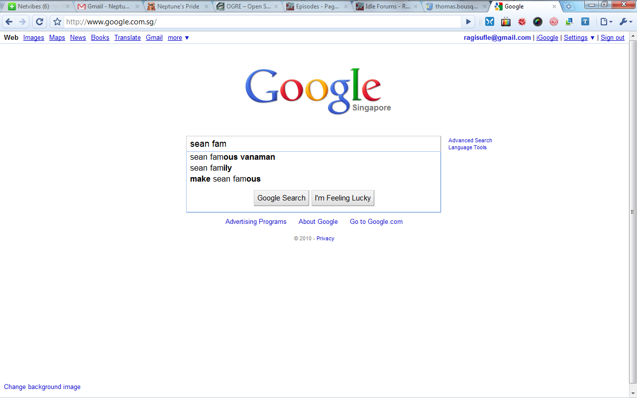The width and height of the screenshot is (637, 398).
Task: Click the Google Singapore logo
Action: tap(318, 91)
